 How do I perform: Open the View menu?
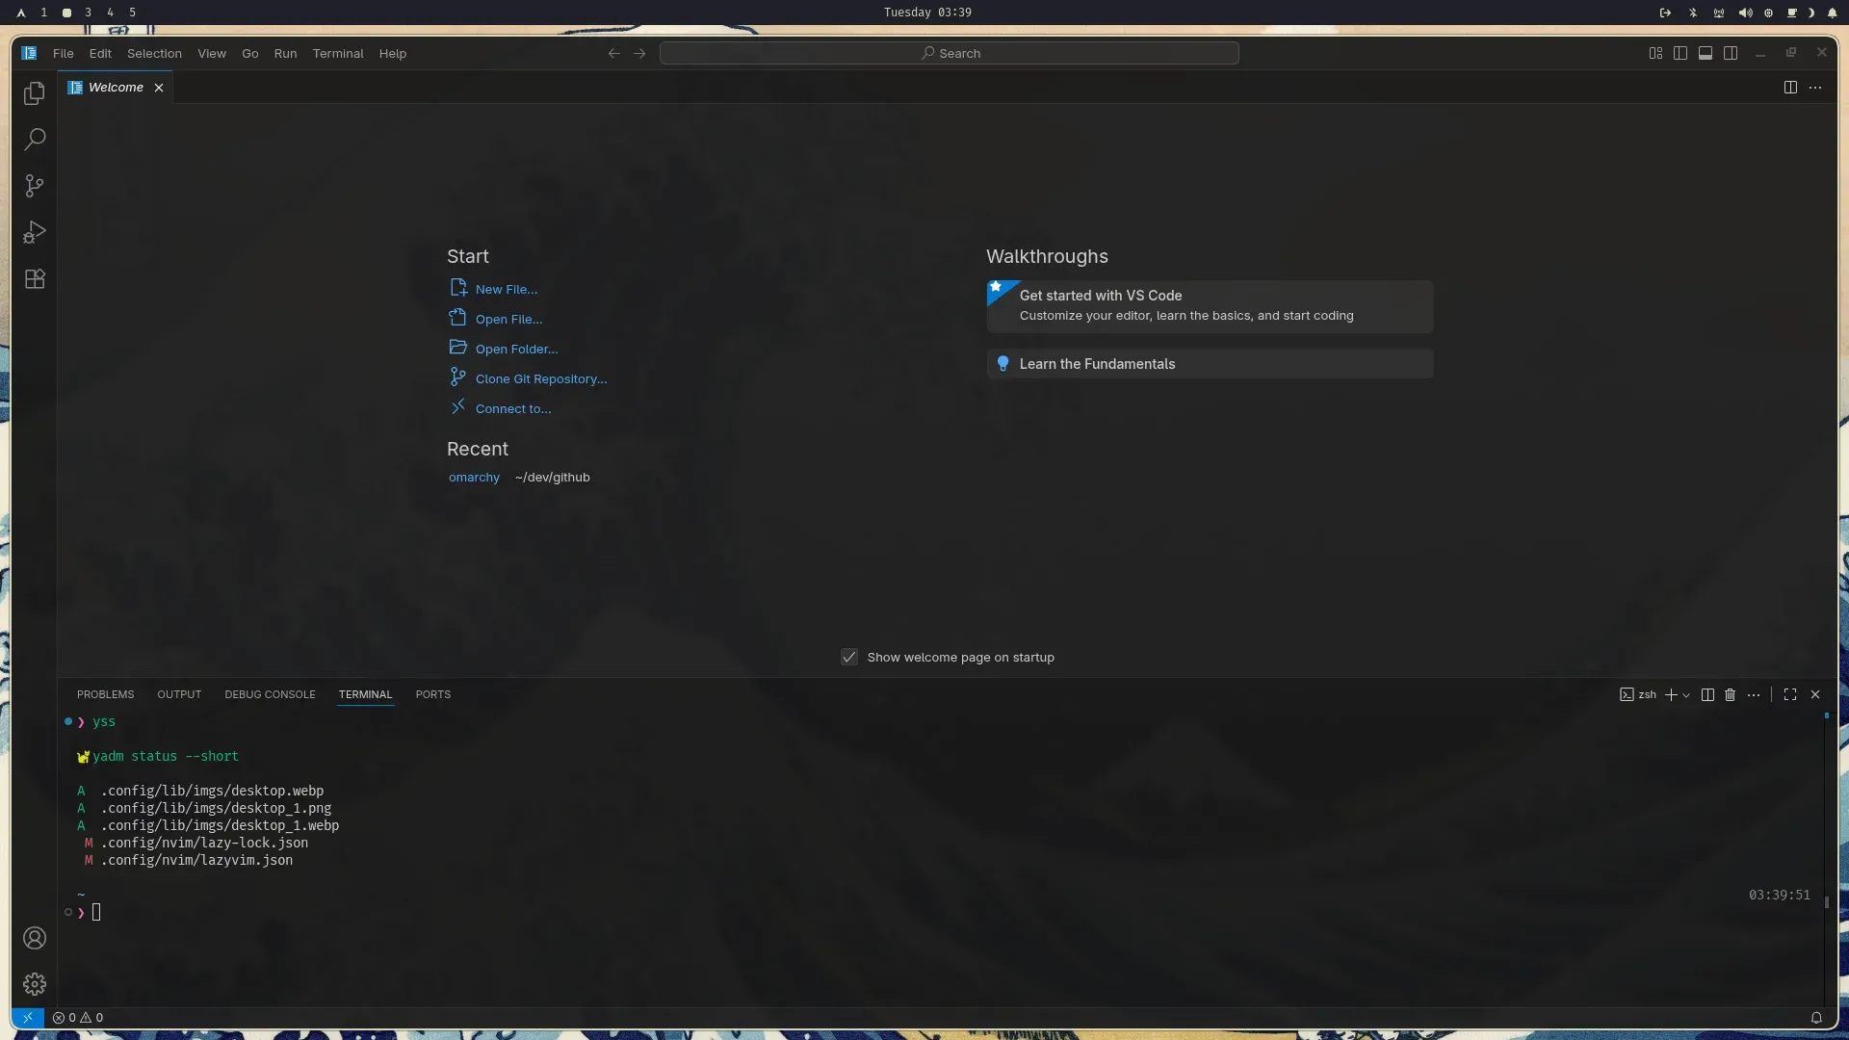pos(212,54)
